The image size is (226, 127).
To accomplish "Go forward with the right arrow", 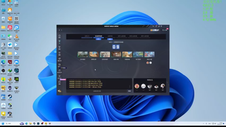I will (62, 30).
